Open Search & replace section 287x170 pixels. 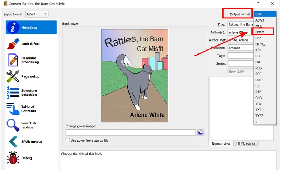[31, 125]
